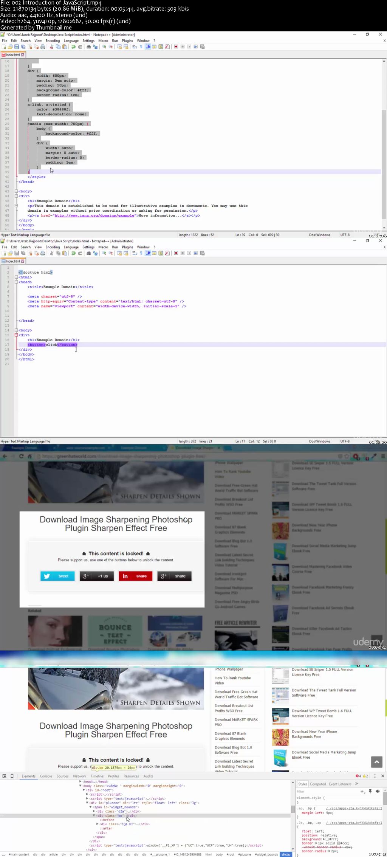Toggle word wrap in top Notepad++ toolbar
Viewport: 387px width, 857px height.
pyautogui.click(x=134, y=47)
